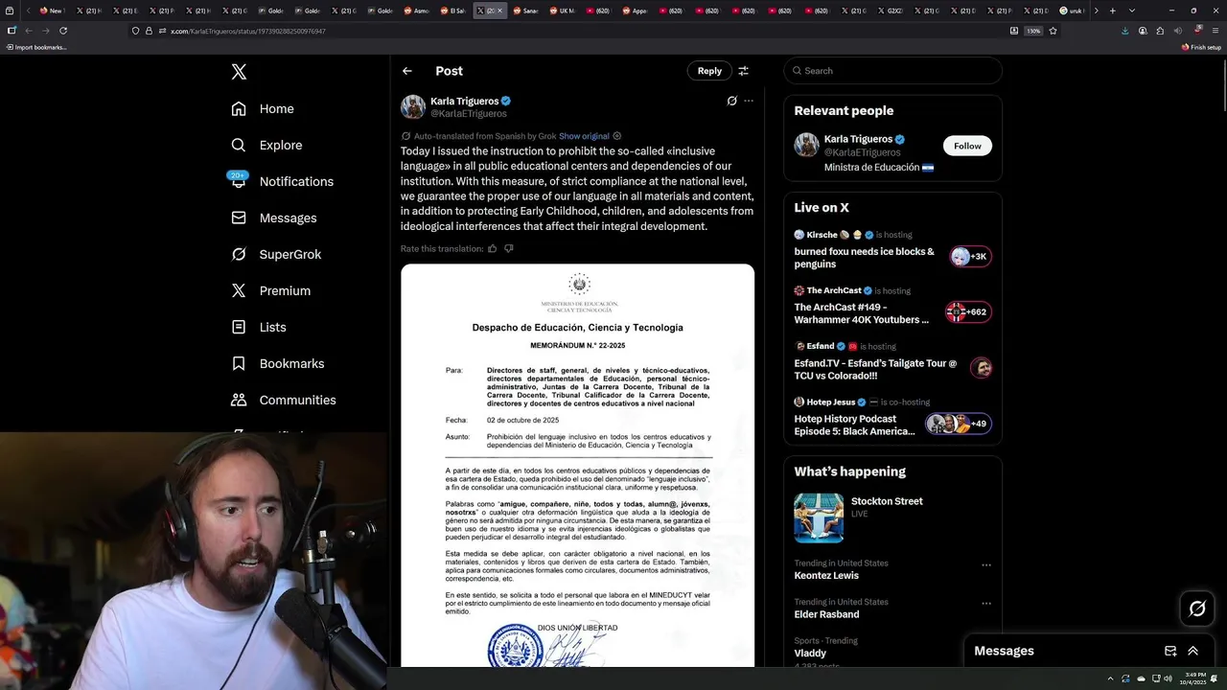Click Show original translation link
The height and width of the screenshot is (690, 1227).
[x=584, y=136]
